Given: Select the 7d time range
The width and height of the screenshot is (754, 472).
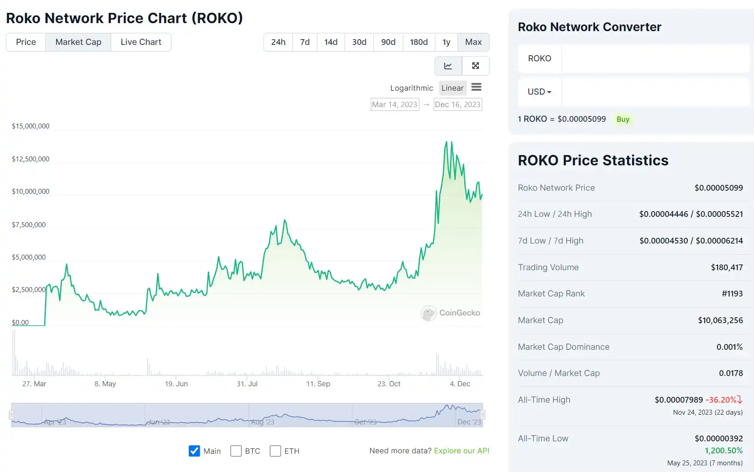Looking at the screenshot, I should (305, 42).
